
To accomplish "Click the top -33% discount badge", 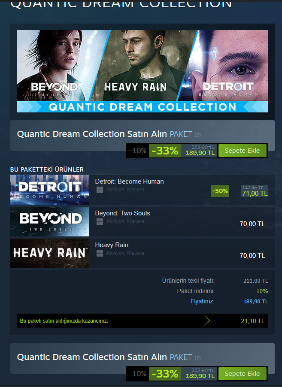I will [165, 151].
